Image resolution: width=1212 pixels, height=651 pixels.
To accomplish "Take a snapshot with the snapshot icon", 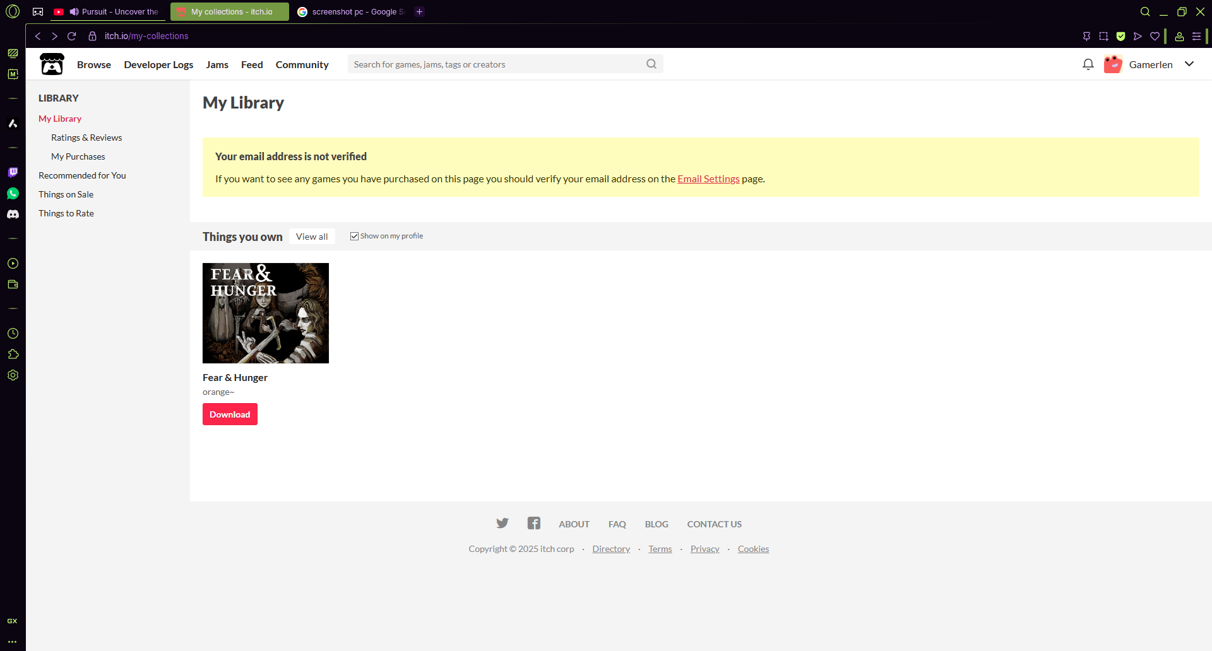I will 1103,36.
